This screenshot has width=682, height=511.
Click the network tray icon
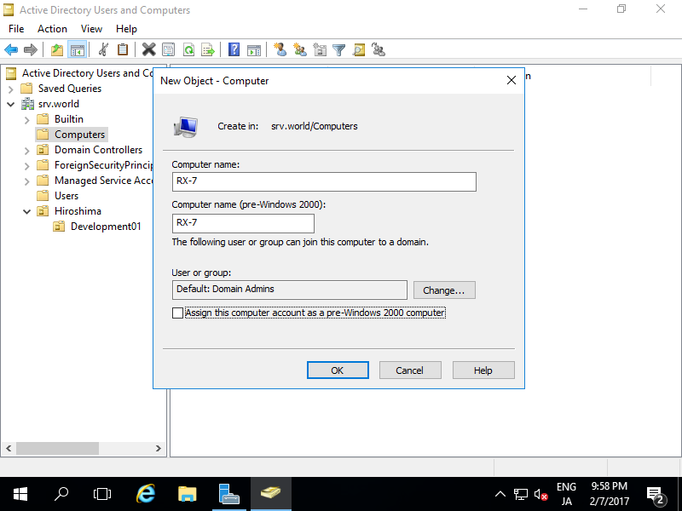[521, 495]
